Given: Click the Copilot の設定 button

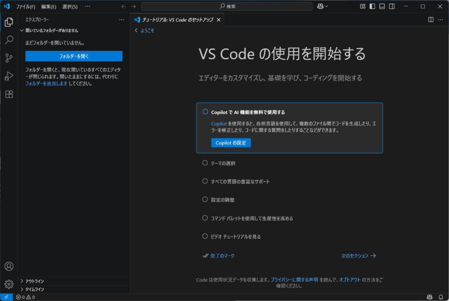Looking at the screenshot, I should [231, 143].
